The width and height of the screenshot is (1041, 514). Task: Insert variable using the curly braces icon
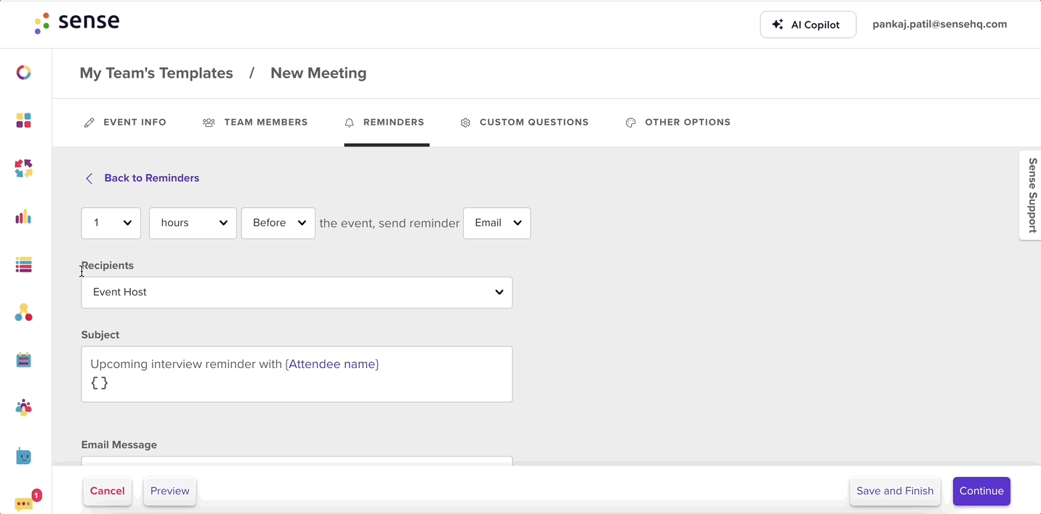[100, 383]
